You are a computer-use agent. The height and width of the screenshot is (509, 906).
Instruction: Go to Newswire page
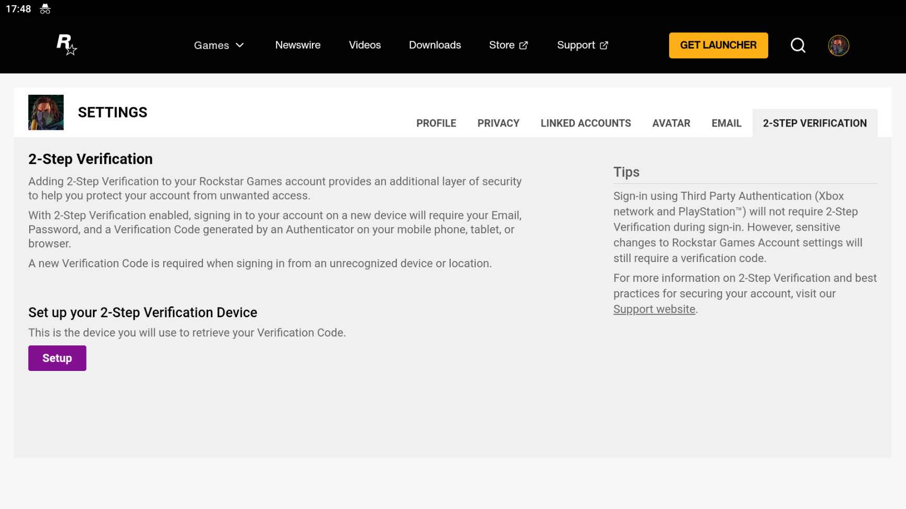[x=298, y=45]
